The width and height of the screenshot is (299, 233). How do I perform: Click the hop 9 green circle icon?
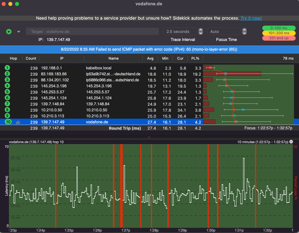pos(7,116)
